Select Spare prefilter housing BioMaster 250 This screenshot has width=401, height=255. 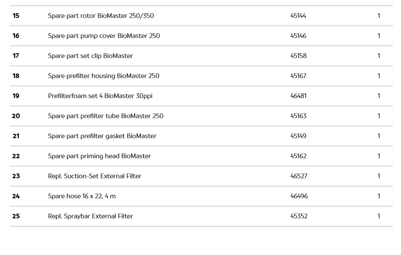[x=103, y=76]
